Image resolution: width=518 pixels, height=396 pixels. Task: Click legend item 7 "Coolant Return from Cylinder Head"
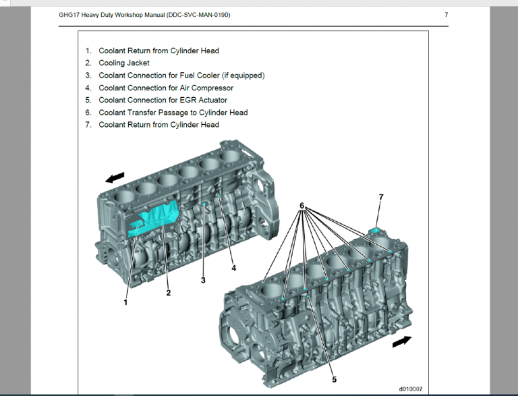[159, 125]
